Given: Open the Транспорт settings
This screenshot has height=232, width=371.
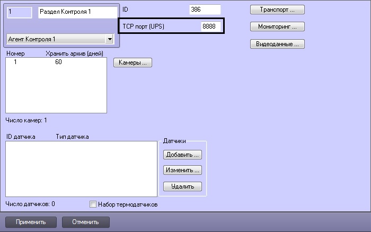Looking at the screenshot, I should 277,10.
